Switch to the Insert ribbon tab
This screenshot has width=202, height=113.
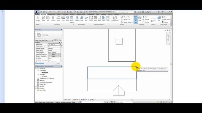[x=59, y=14]
